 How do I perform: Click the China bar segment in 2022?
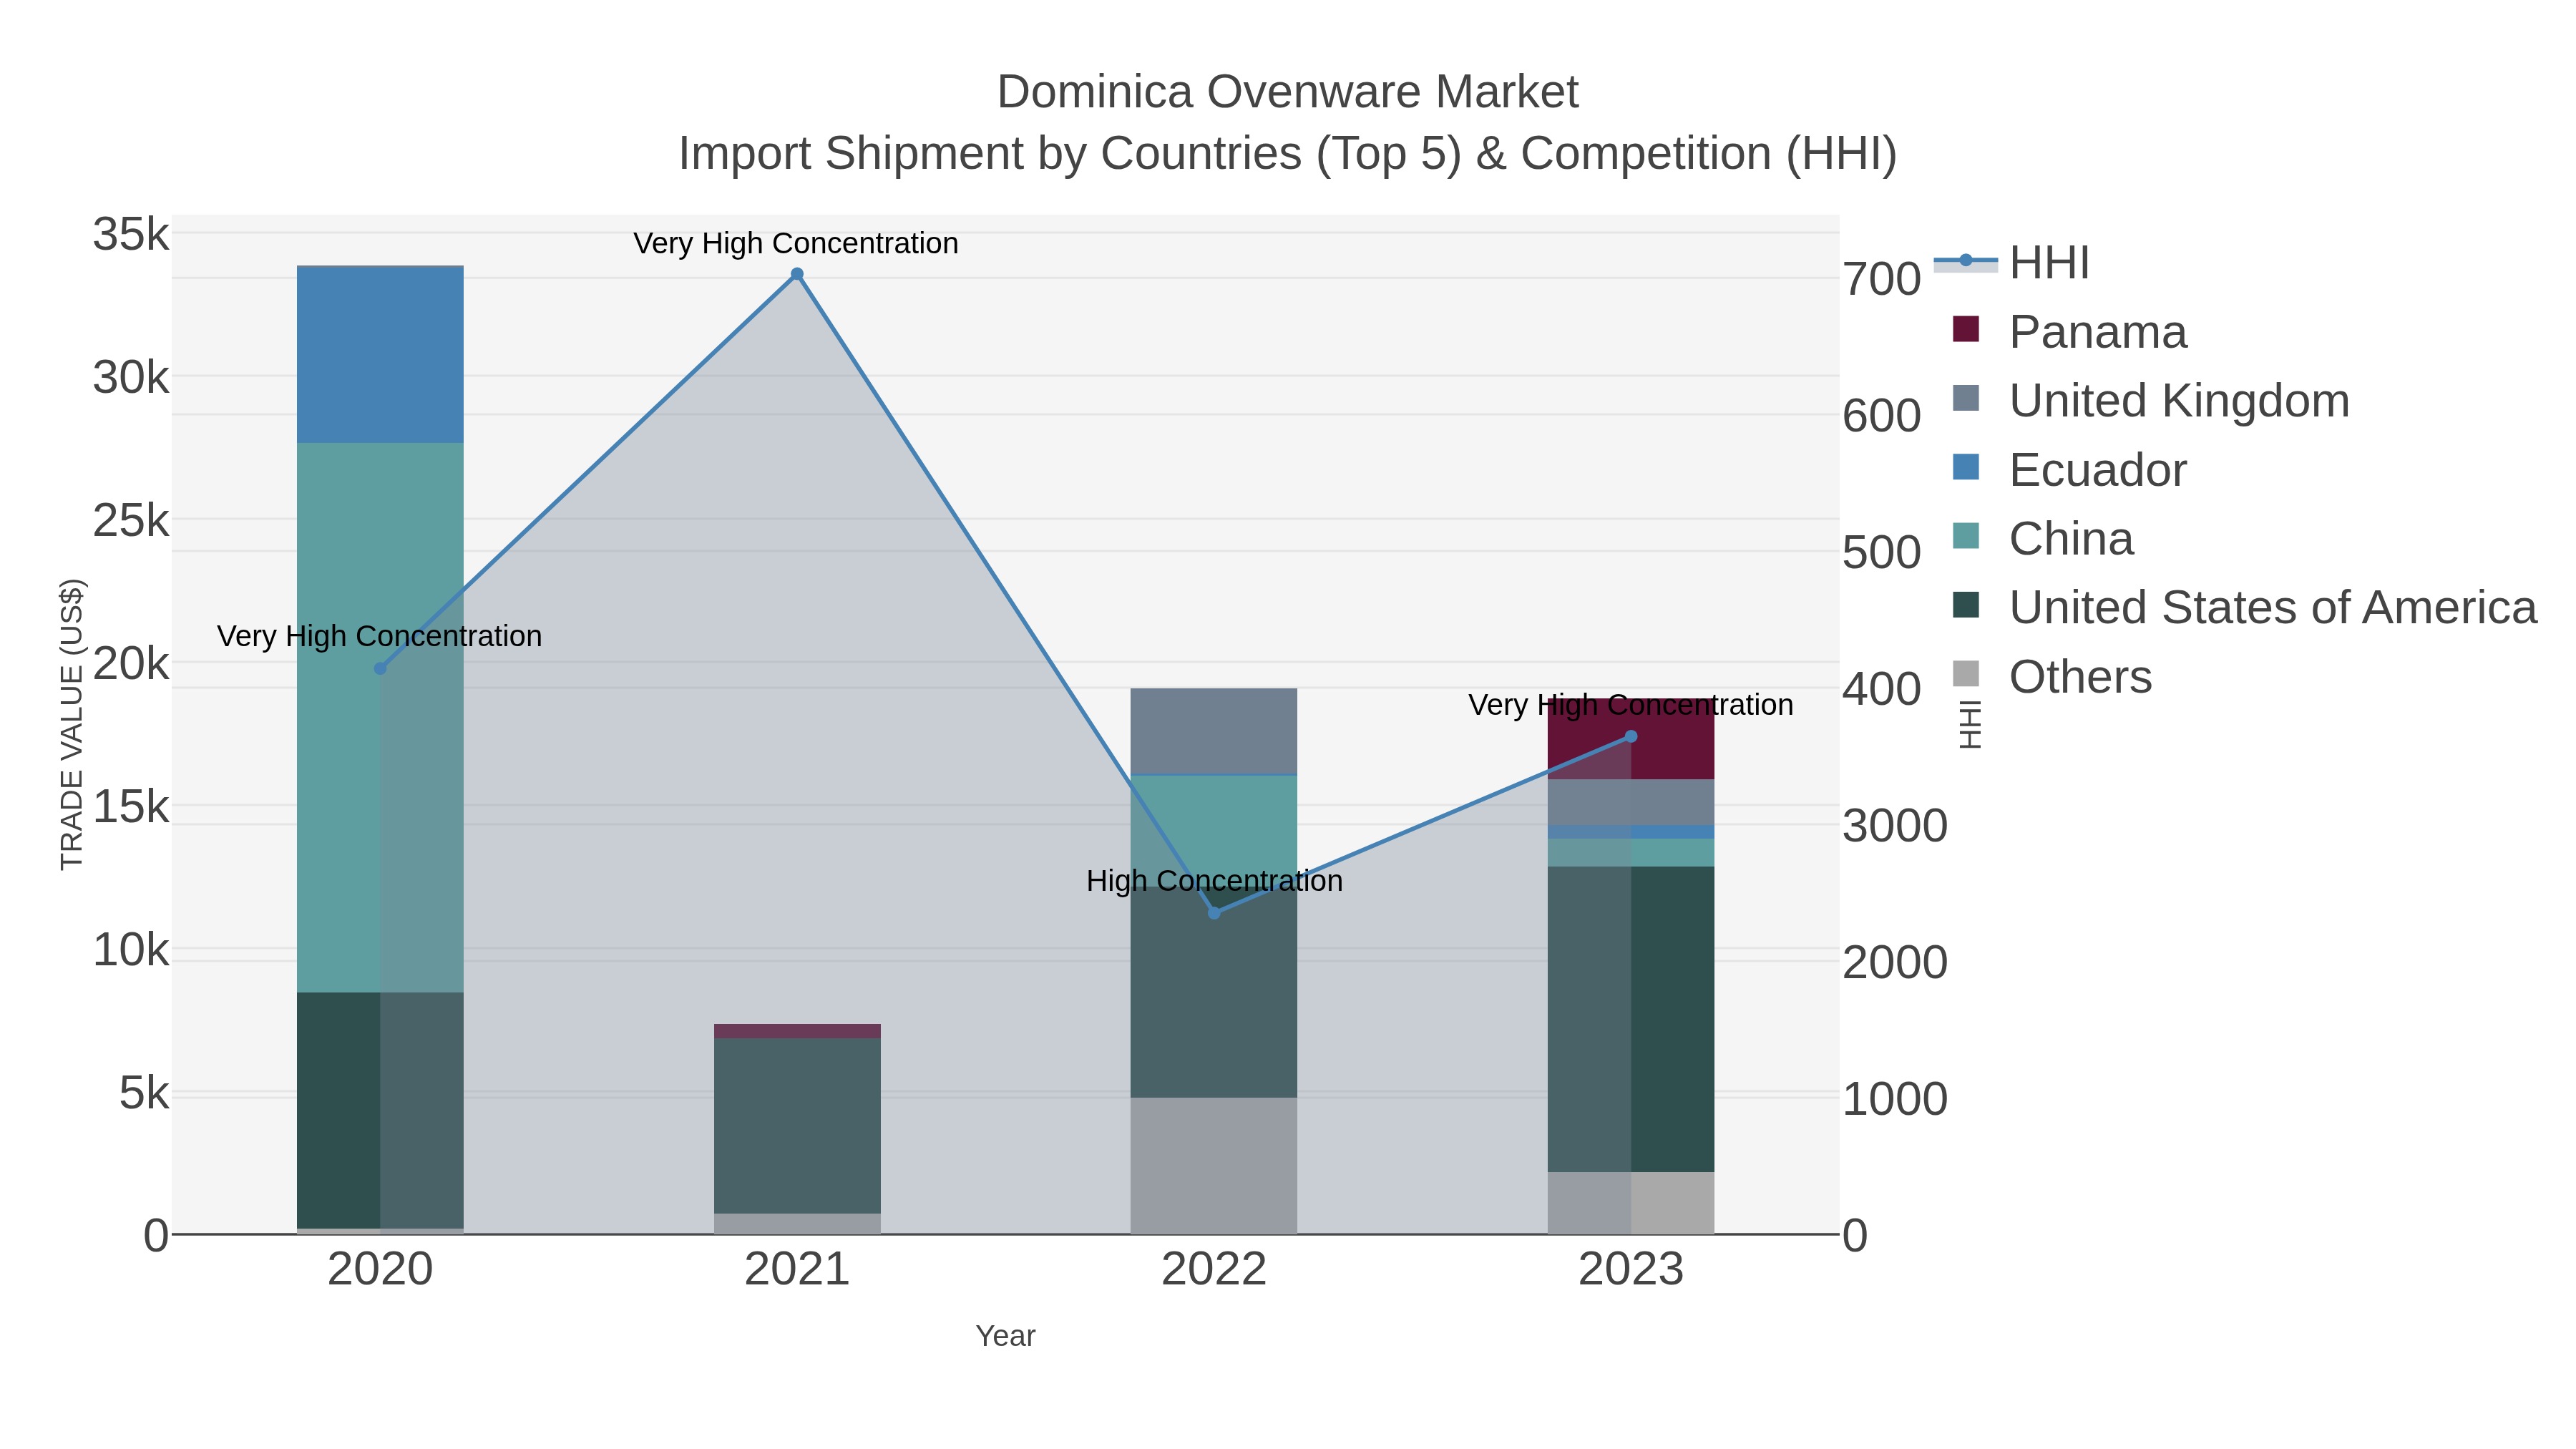1214,831
